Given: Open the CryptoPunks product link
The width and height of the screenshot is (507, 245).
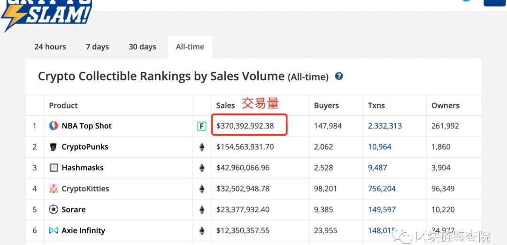Looking at the screenshot, I should click(85, 147).
